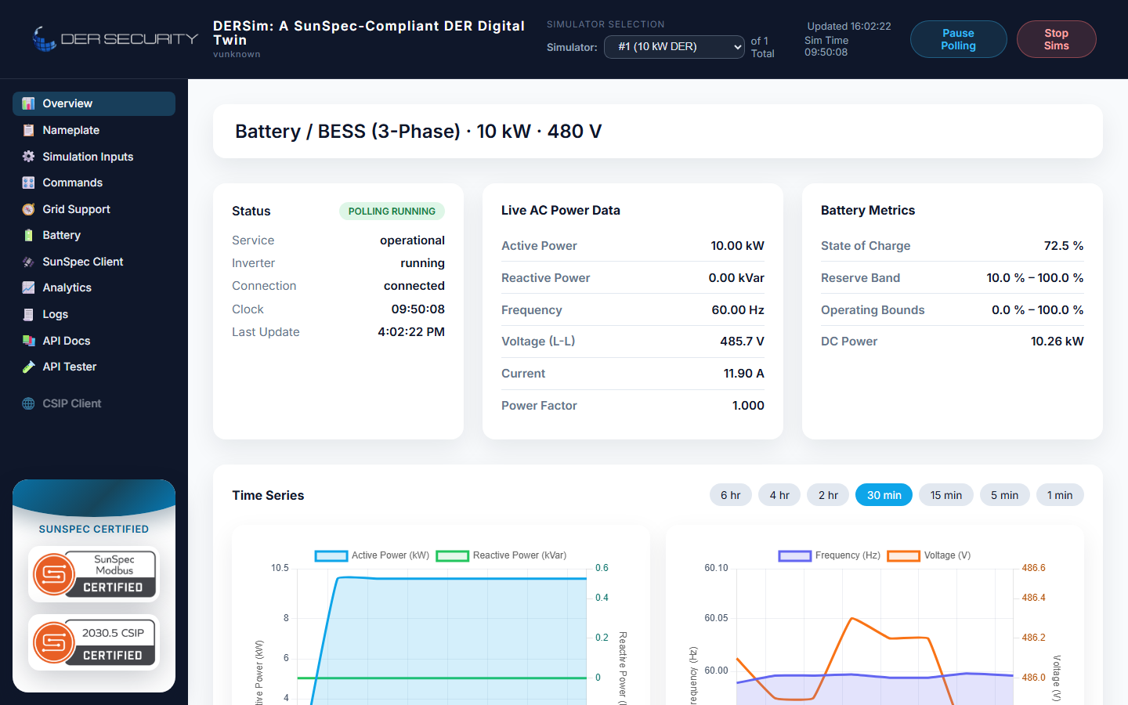Click the Current value 11.90 A
Screen dimensions: 1128x705
point(743,374)
